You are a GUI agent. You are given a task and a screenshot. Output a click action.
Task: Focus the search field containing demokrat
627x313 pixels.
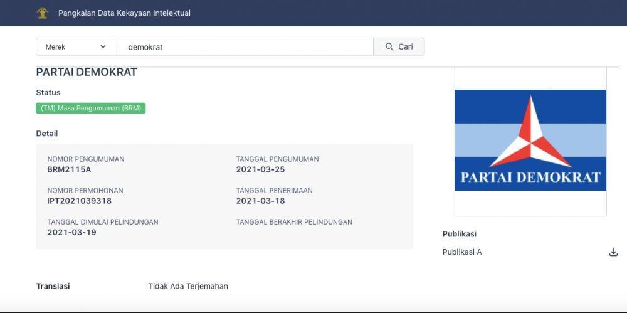245,47
